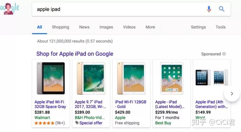241x132 pixels.
Task: Open the Tools filter options
Action: [x=220, y=27]
